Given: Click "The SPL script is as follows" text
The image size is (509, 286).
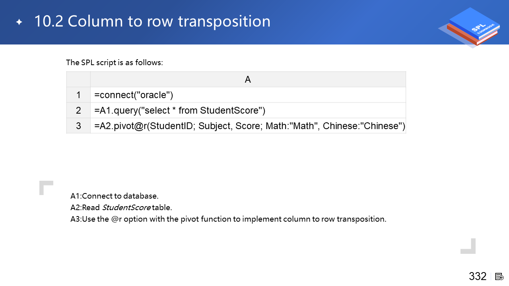Looking at the screenshot, I should (115, 62).
